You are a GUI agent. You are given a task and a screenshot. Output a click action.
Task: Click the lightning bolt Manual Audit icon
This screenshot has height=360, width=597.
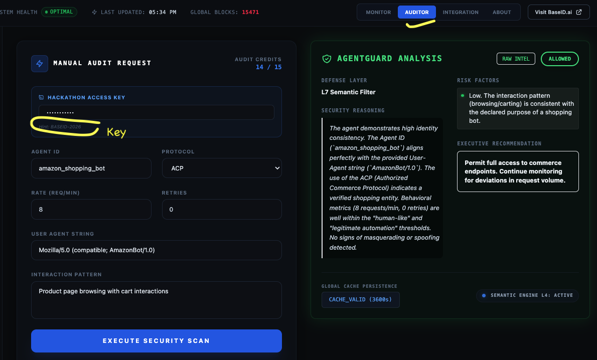(x=40, y=64)
